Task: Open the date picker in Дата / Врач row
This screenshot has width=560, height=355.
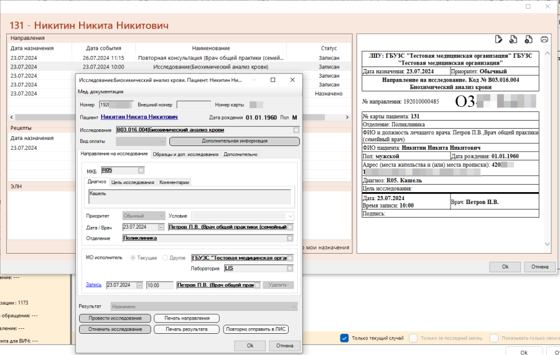Action: click(161, 228)
